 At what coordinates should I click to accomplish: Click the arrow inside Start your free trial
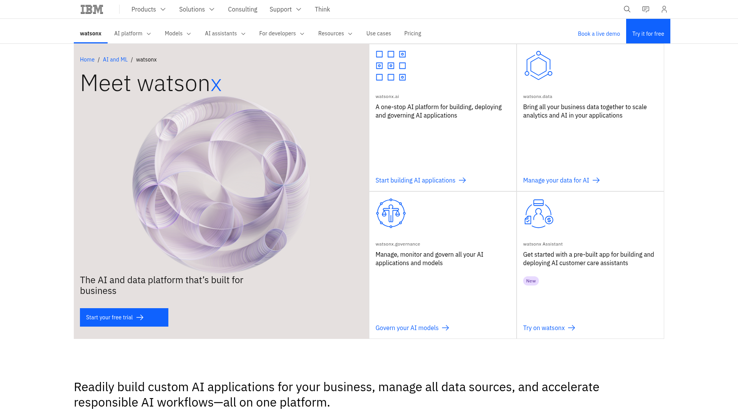(141, 317)
